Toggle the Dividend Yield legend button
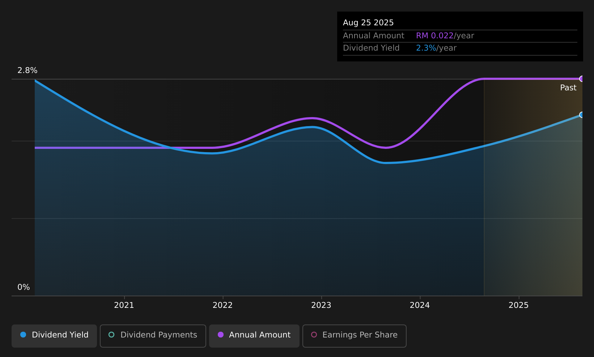This screenshot has height=357, width=594. 54,336
